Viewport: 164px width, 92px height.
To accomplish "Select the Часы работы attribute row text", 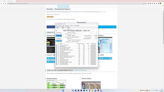I will [x=62, y=51].
